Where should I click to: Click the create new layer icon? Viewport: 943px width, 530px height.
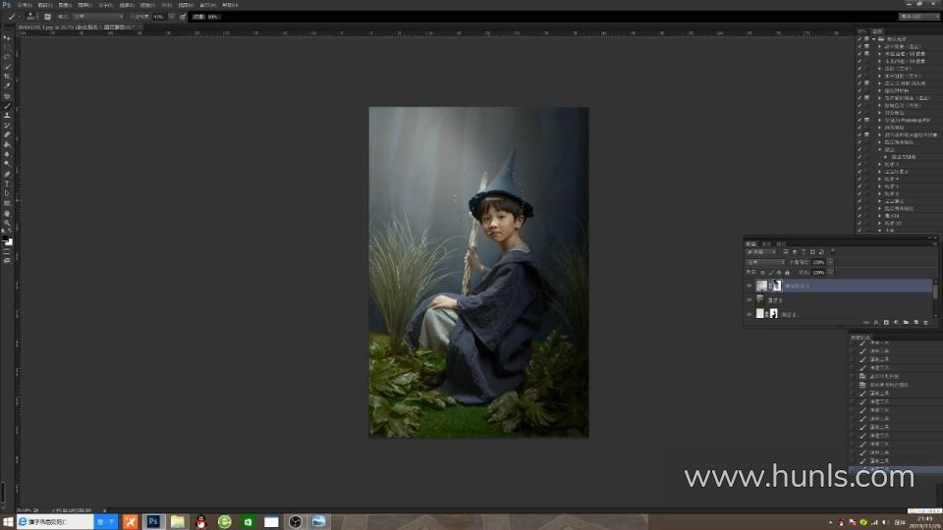pyautogui.click(x=915, y=322)
